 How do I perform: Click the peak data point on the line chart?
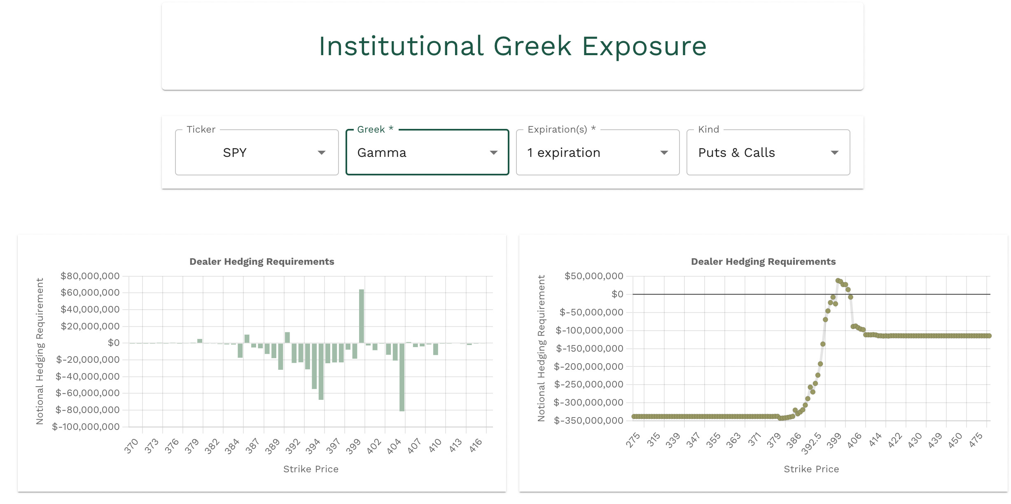(x=838, y=281)
